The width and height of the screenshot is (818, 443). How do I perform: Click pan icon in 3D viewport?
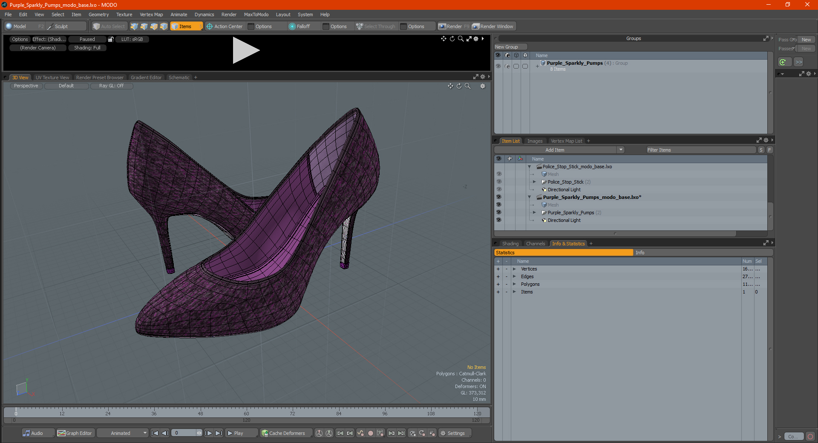point(450,86)
